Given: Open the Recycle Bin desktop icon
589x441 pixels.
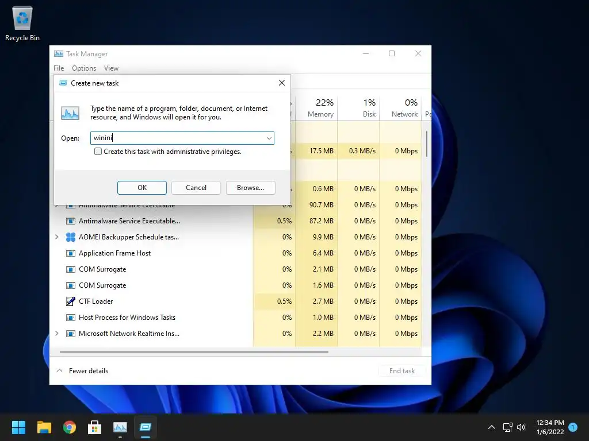Looking at the screenshot, I should 22,23.
